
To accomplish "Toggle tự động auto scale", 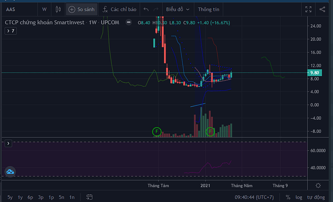I will 316,197.
